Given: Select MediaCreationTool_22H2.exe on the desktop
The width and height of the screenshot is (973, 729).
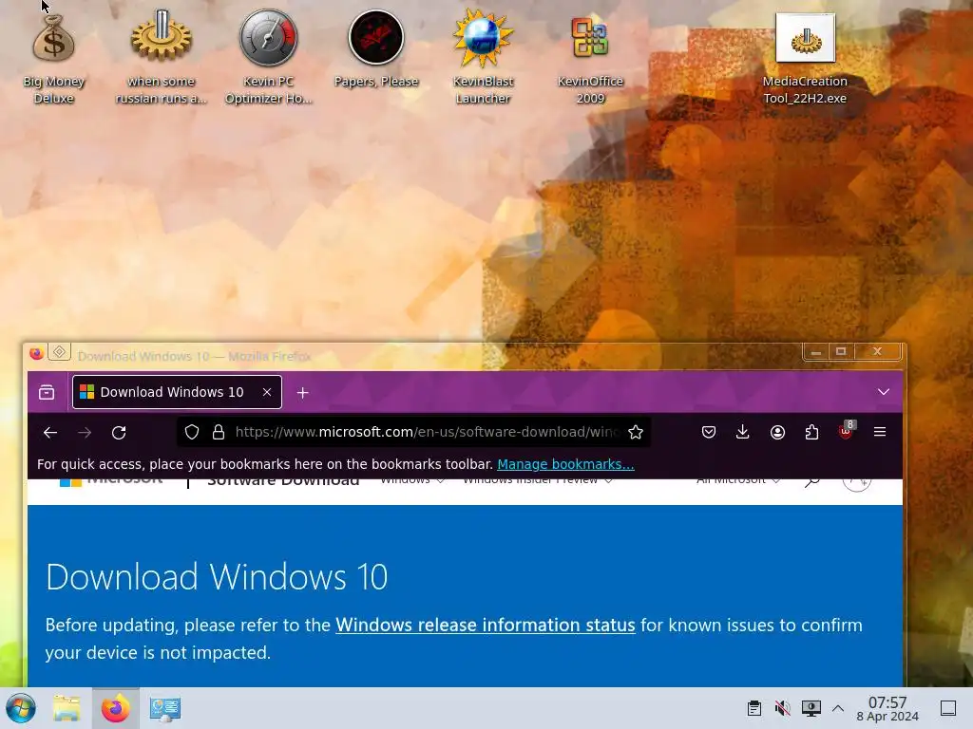Looking at the screenshot, I should point(805,57).
